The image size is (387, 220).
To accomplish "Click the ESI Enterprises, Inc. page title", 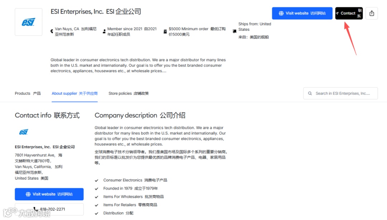I will (x=96, y=11).
